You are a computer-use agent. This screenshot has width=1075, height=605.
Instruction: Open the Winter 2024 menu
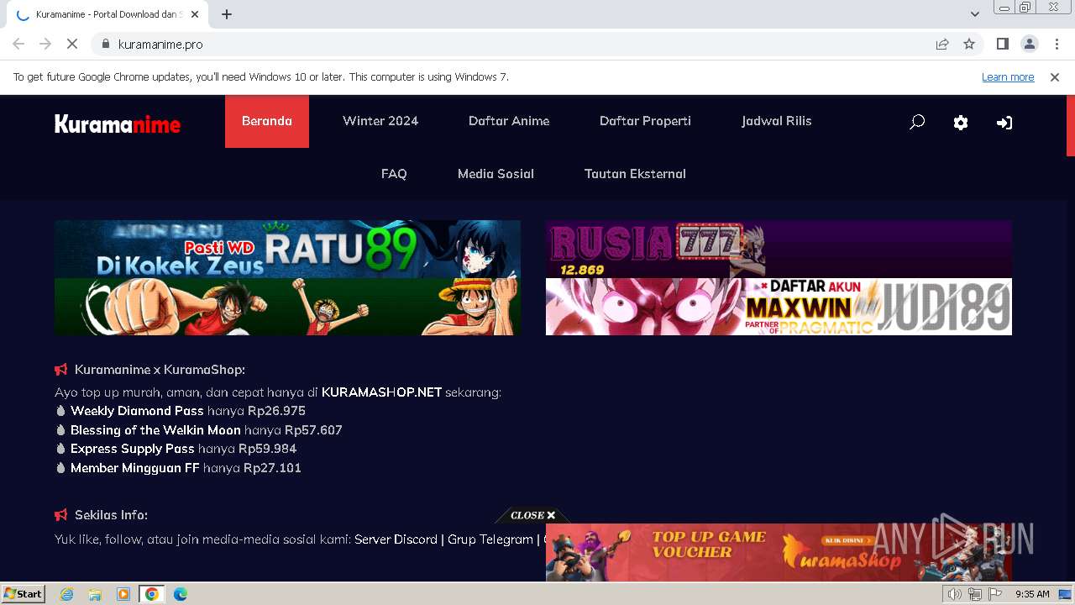(x=380, y=121)
